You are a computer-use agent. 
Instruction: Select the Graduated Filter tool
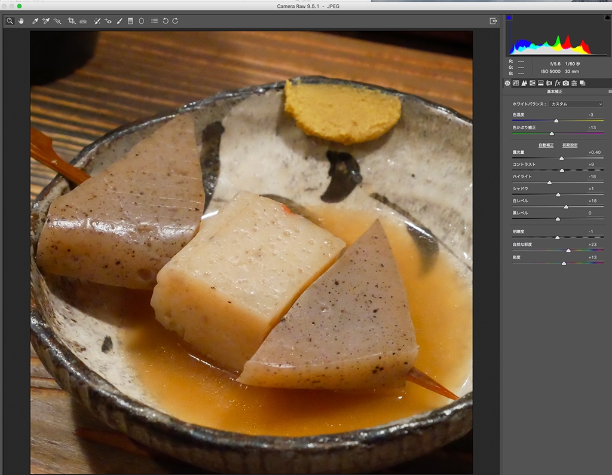click(x=130, y=21)
